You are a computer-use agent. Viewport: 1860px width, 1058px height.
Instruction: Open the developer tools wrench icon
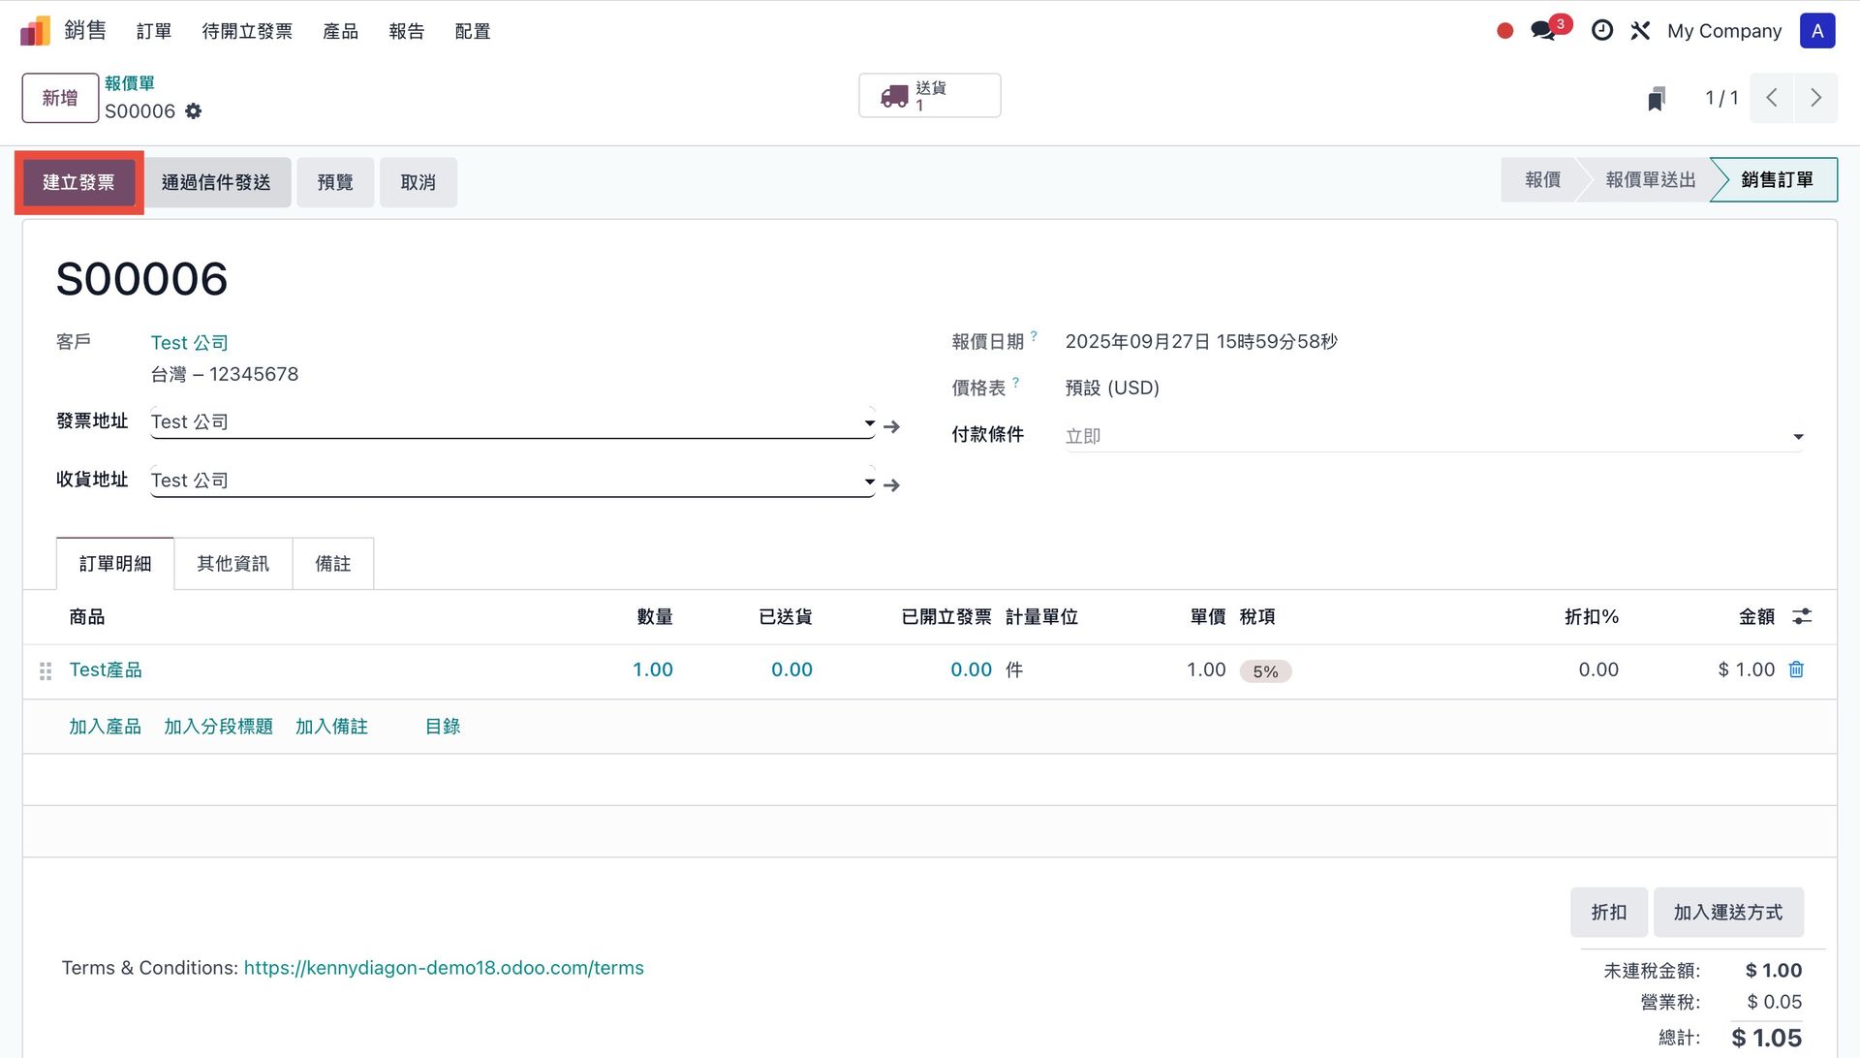point(1640,31)
